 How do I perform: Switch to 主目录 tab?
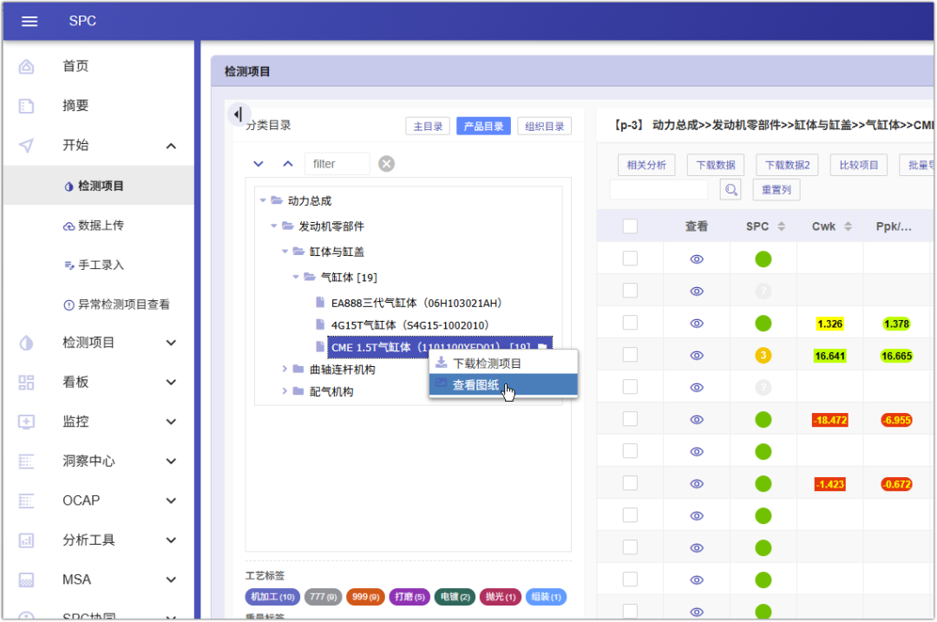428,126
